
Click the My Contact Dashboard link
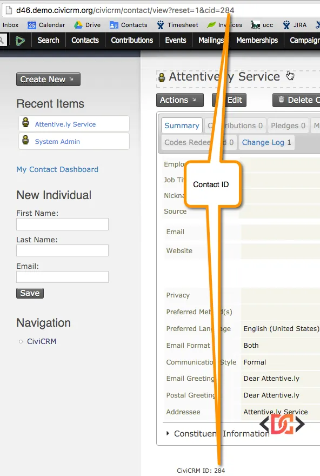[x=57, y=169]
